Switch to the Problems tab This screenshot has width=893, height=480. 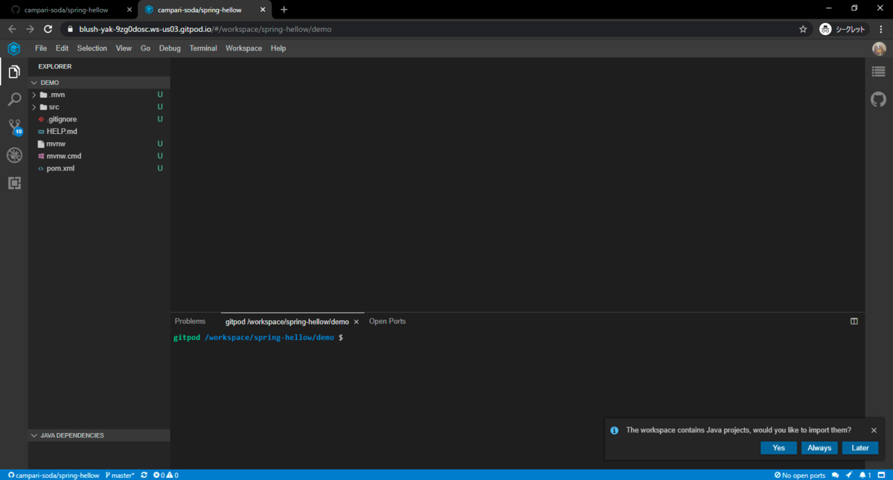190,321
